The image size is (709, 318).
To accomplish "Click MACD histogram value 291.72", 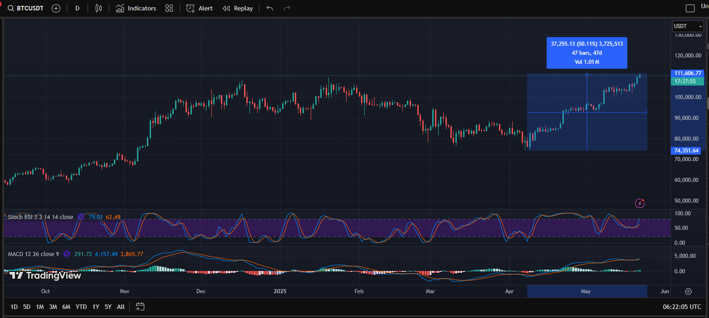I will (x=83, y=254).
